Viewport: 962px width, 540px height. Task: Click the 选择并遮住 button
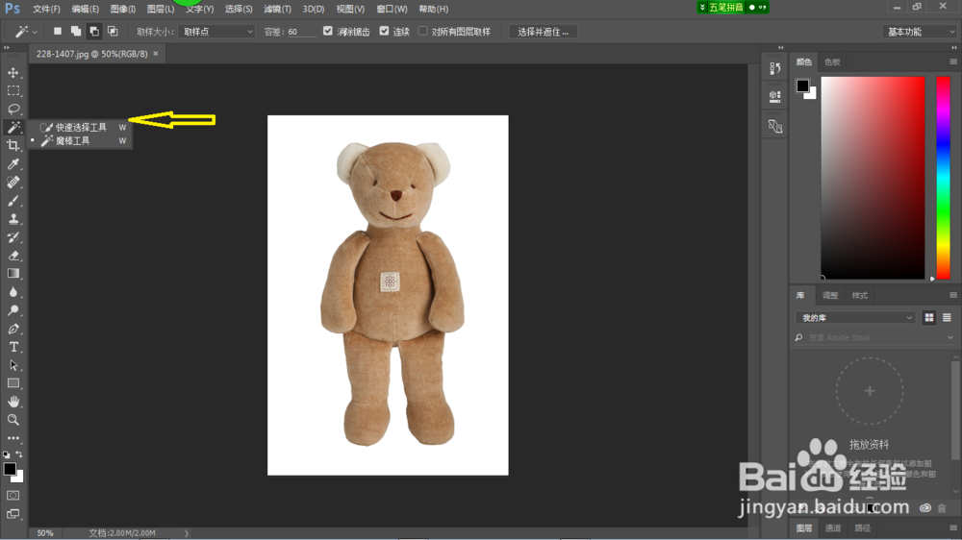[x=543, y=32]
